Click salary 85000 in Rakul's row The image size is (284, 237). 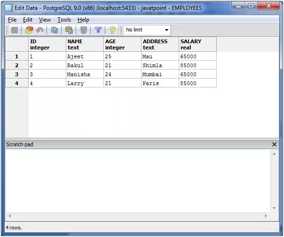[x=197, y=65]
